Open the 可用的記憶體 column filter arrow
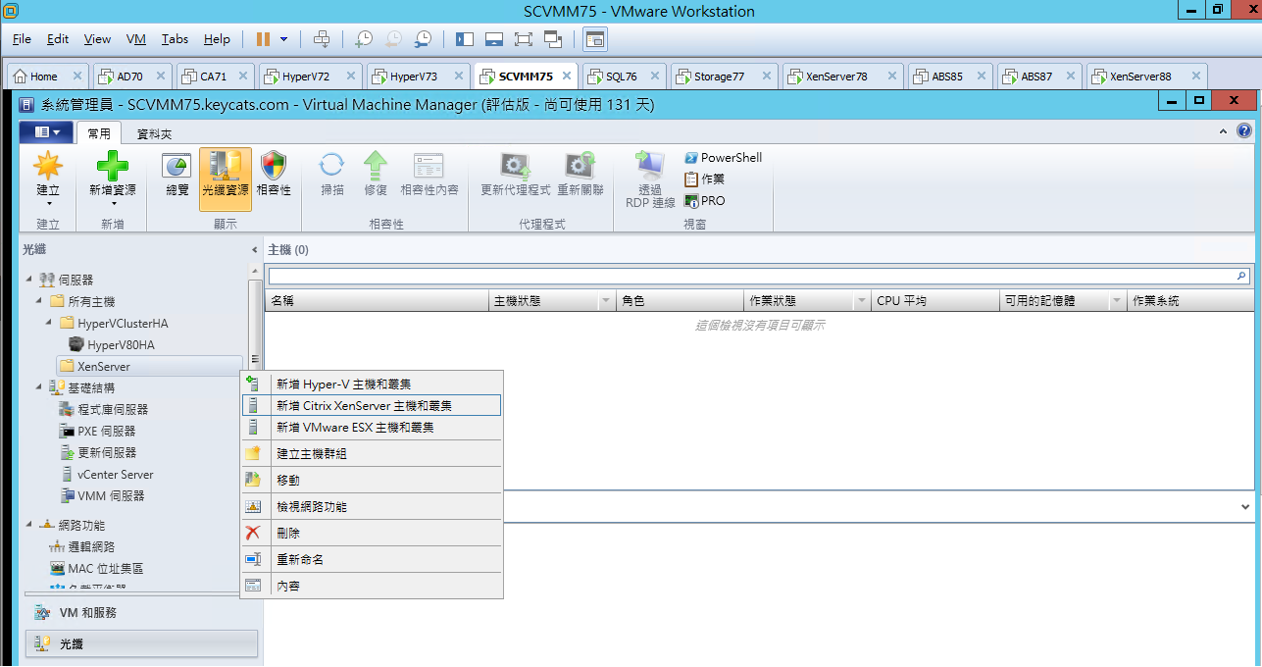 pos(1116,301)
